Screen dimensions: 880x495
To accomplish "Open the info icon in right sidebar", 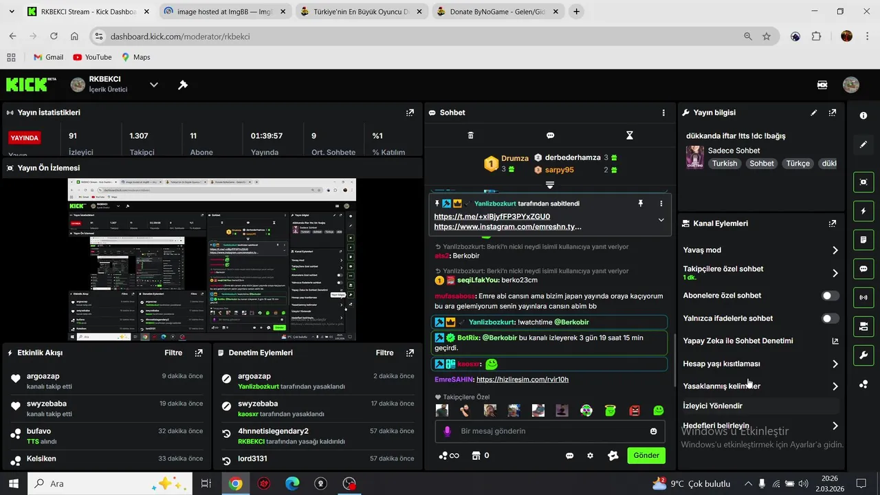I will [x=863, y=115].
